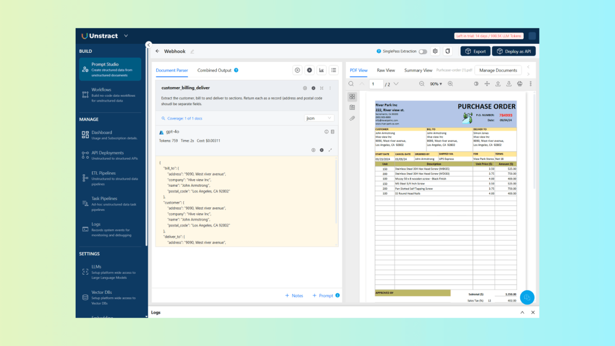Click the download icon in the PDF toolbar
This screenshot has width=615, height=346.
[509, 83]
